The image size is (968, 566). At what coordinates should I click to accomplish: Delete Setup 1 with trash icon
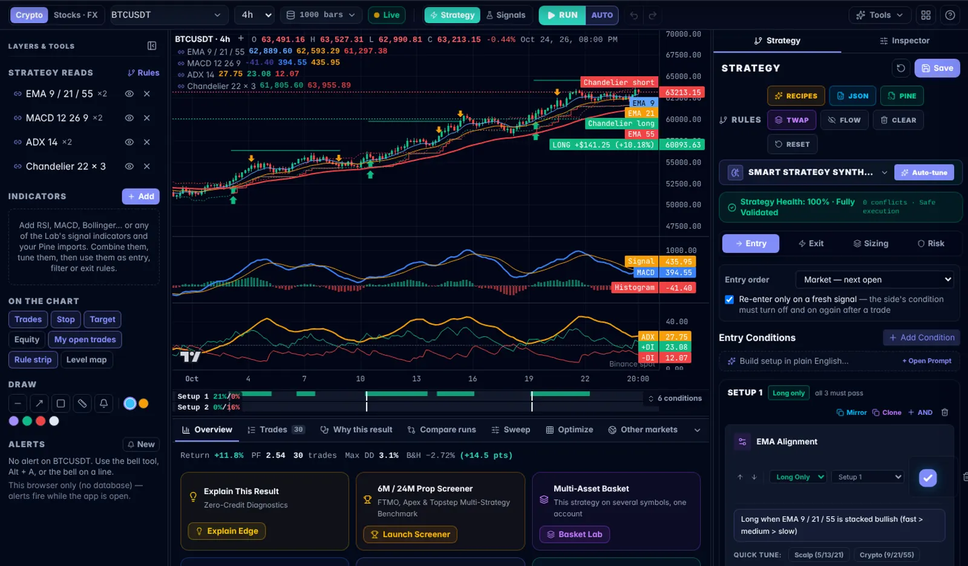pos(944,412)
